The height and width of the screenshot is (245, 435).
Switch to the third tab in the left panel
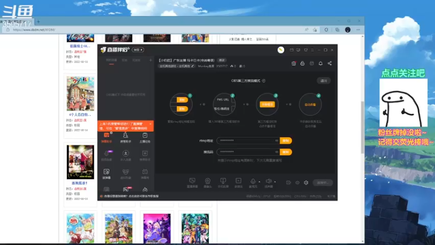click(136, 60)
